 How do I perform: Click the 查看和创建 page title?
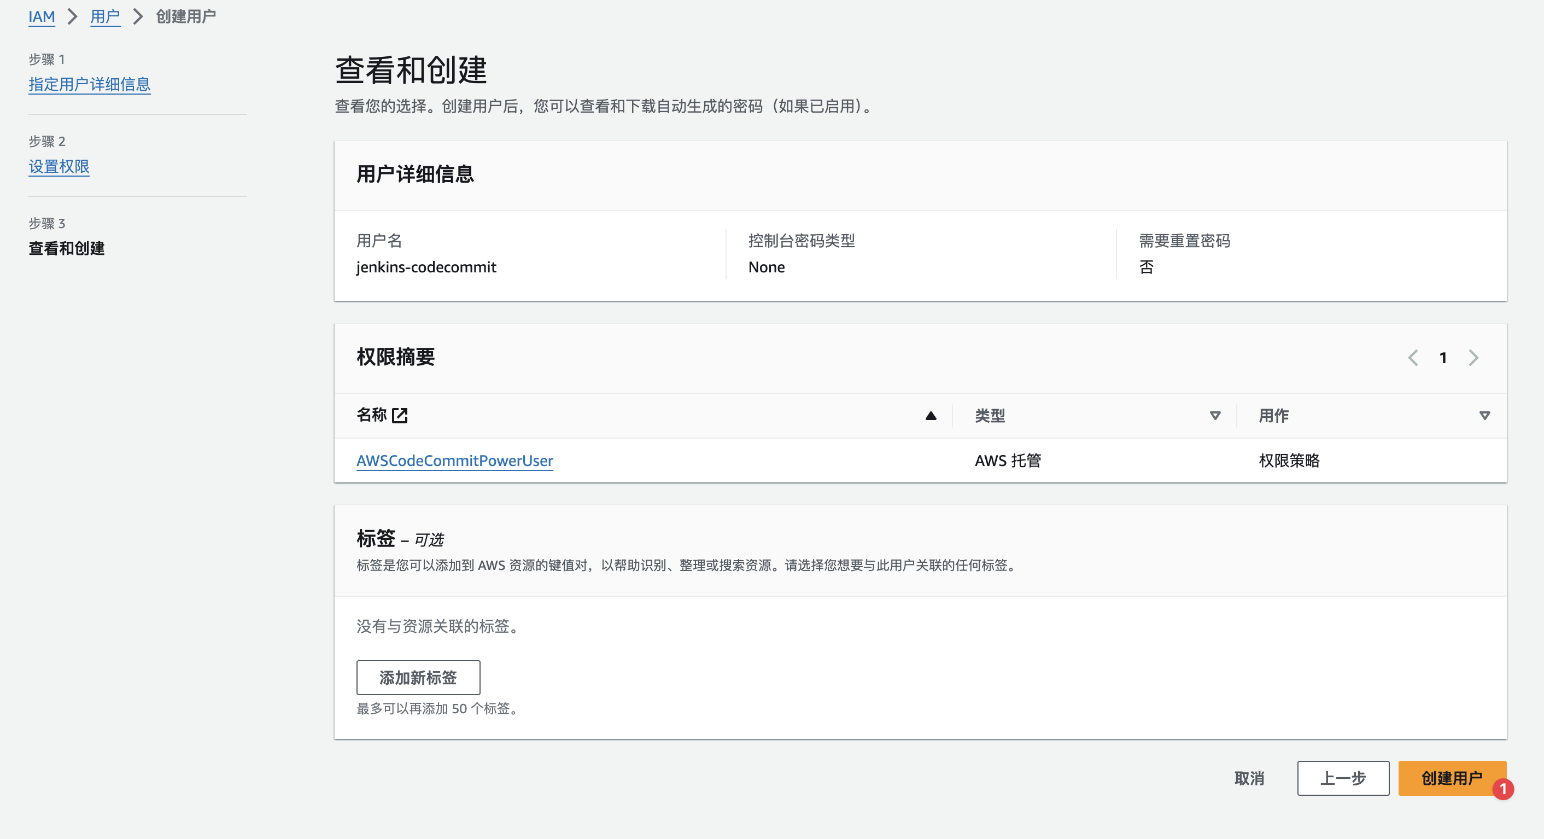(411, 70)
